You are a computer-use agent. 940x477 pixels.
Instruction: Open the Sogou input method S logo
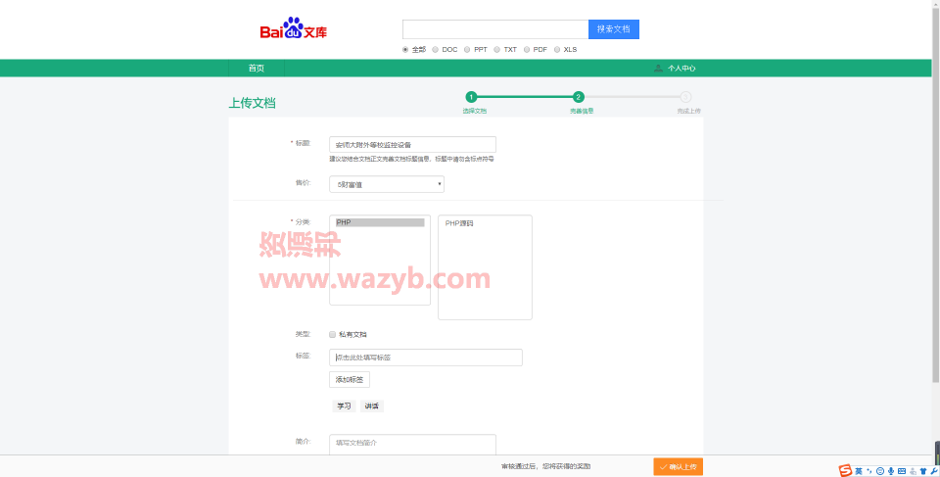coord(845,470)
